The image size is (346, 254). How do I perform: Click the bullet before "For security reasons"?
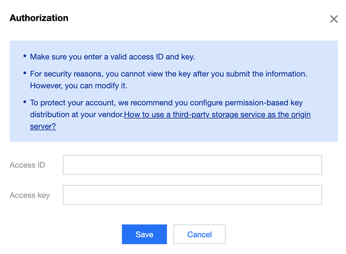click(25, 74)
